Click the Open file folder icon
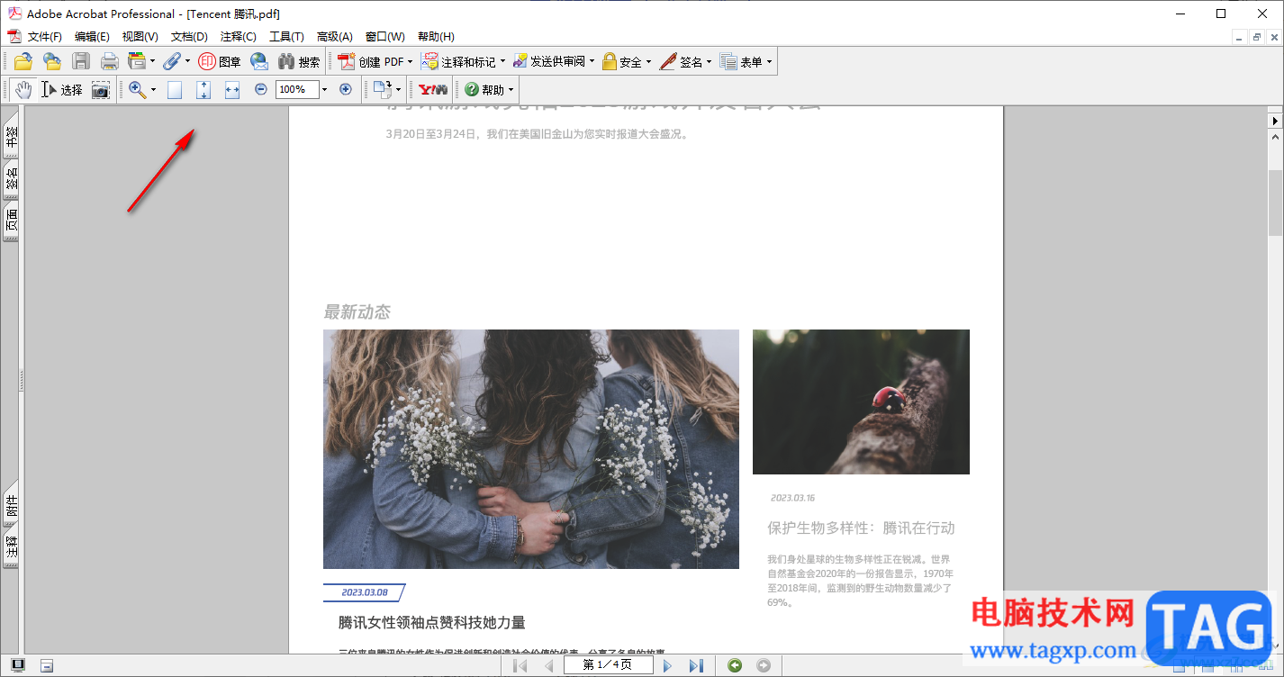The height and width of the screenshot is (677, 1284). point(23,61)
